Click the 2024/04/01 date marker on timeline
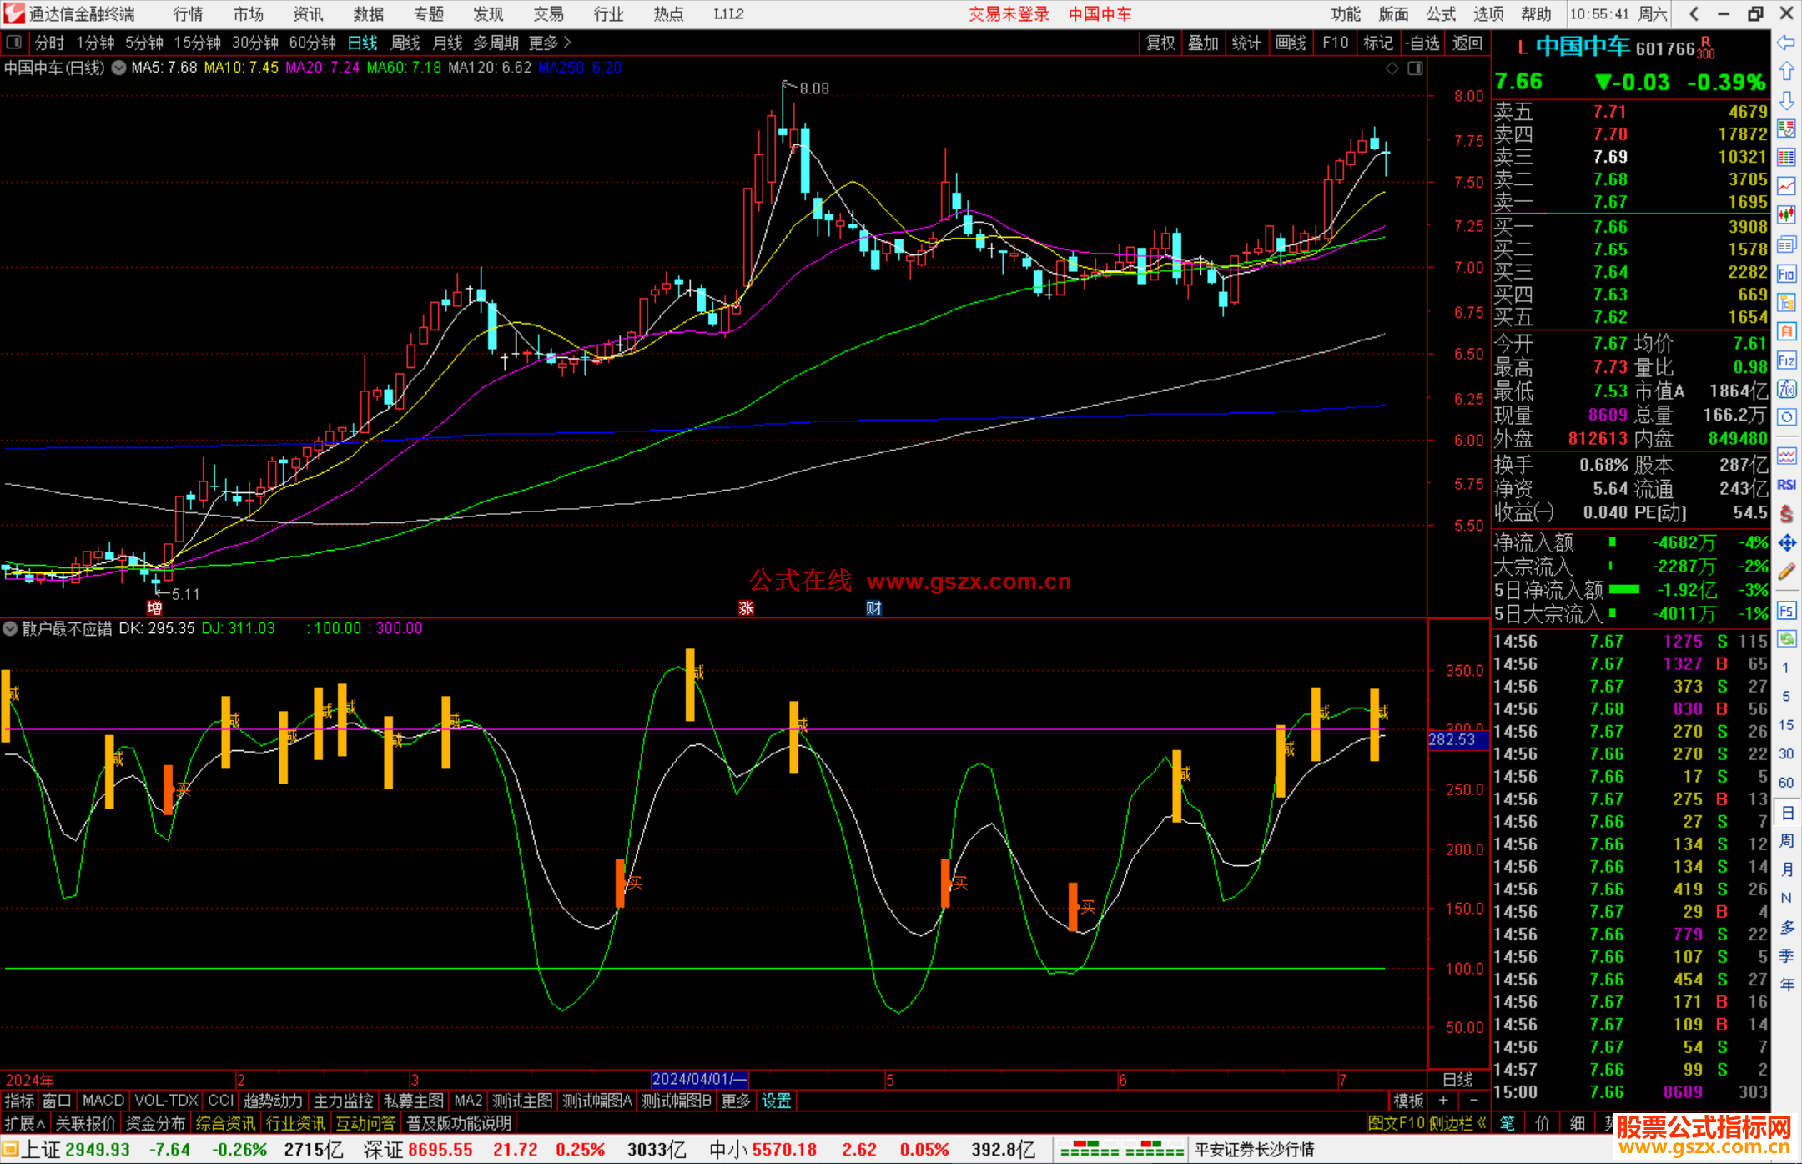Screen dimensions: 1802x1164 698,1079
